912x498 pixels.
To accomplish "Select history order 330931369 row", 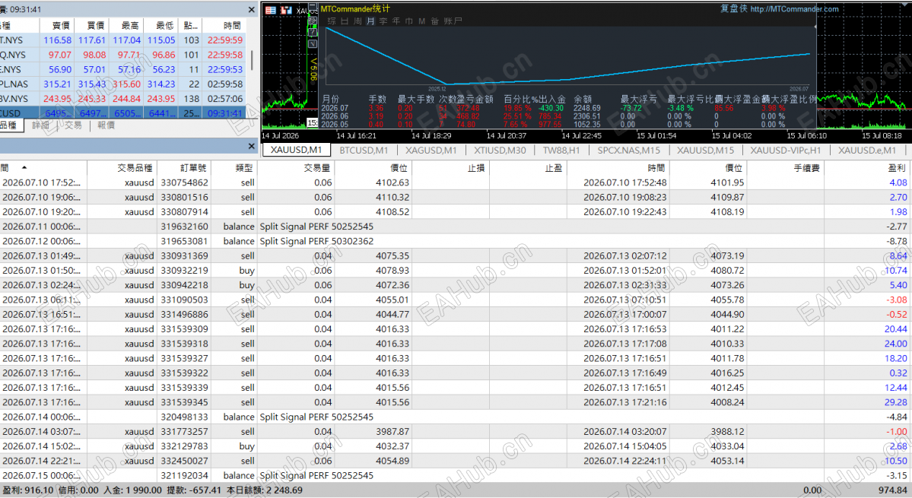I will 456,255.
